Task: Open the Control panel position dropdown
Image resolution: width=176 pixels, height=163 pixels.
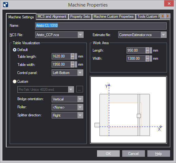Action: click(80, 72)
